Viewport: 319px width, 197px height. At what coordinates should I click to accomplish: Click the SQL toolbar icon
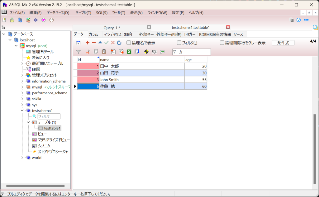[x=154, y=52]
